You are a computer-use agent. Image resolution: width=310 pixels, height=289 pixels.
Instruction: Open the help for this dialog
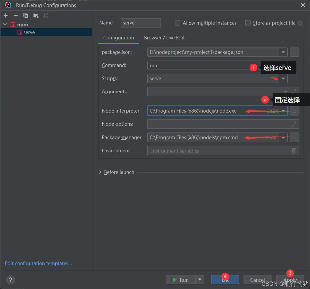coord(10,280)
